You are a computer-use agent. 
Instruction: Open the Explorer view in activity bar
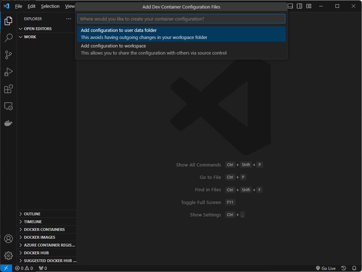tap(8, 21)
